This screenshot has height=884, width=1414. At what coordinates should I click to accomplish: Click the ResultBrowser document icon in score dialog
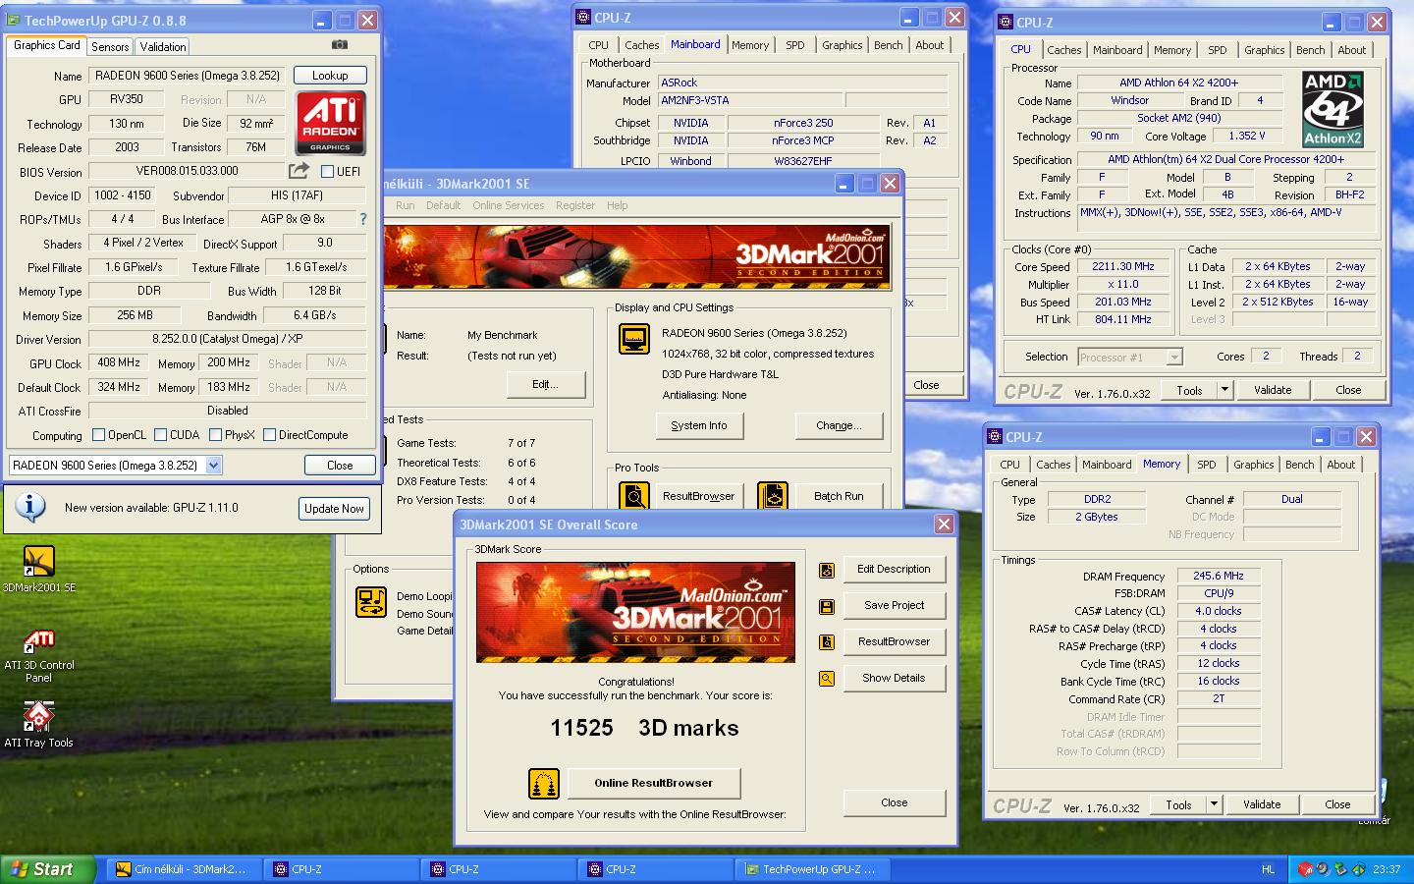(x=827, y=642)
